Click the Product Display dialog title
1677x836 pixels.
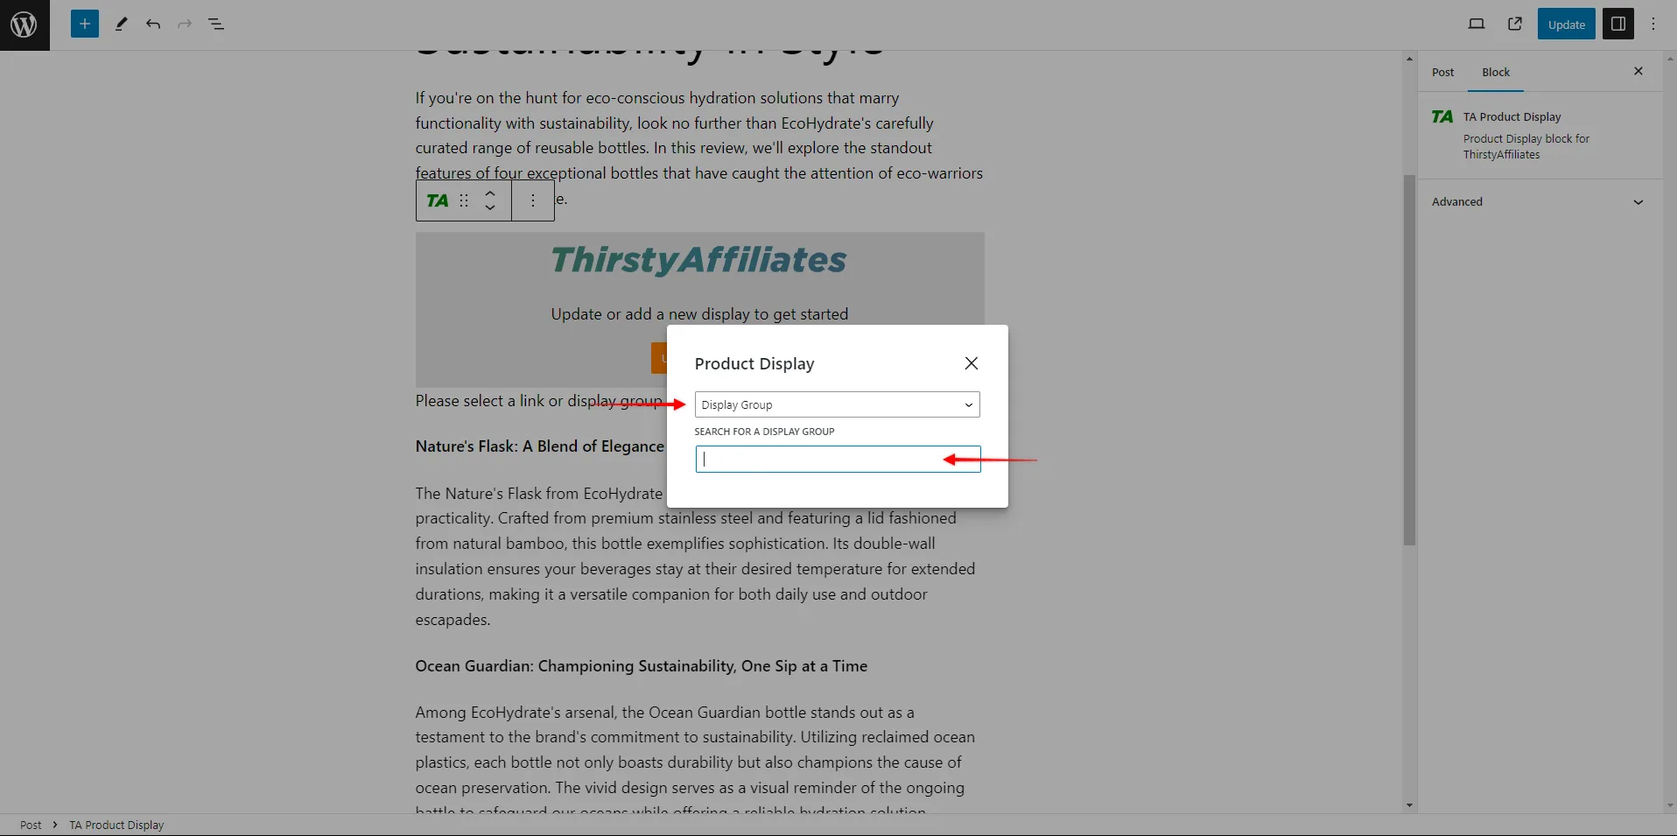point(754,363)
